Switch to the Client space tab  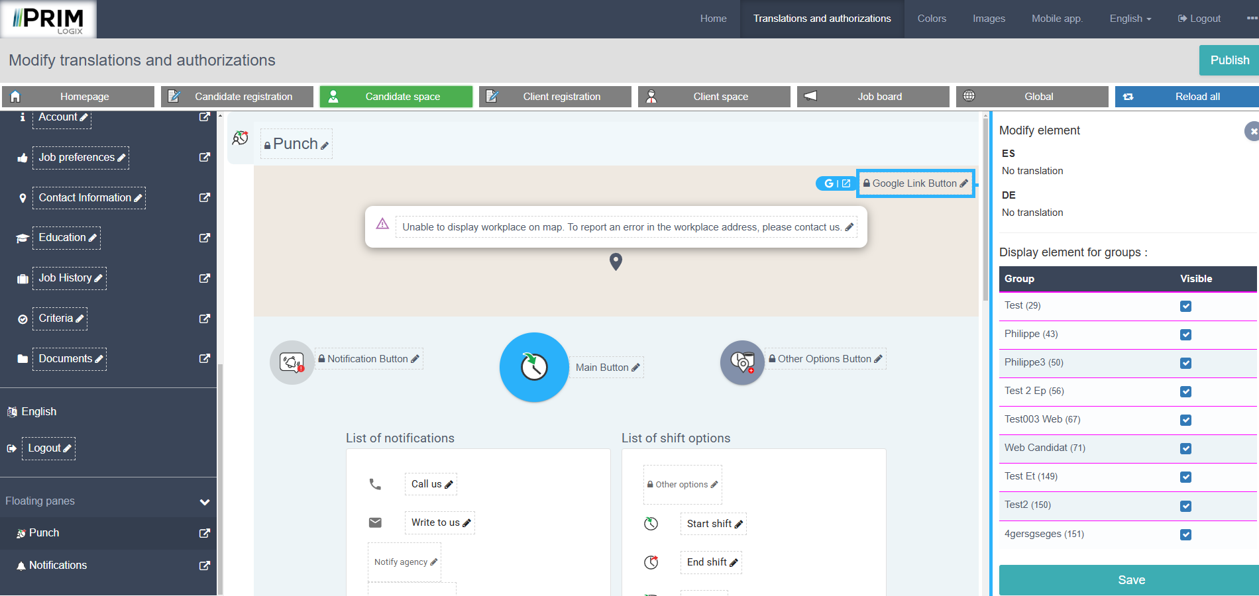pyautogui.click(x=714, y=97)
